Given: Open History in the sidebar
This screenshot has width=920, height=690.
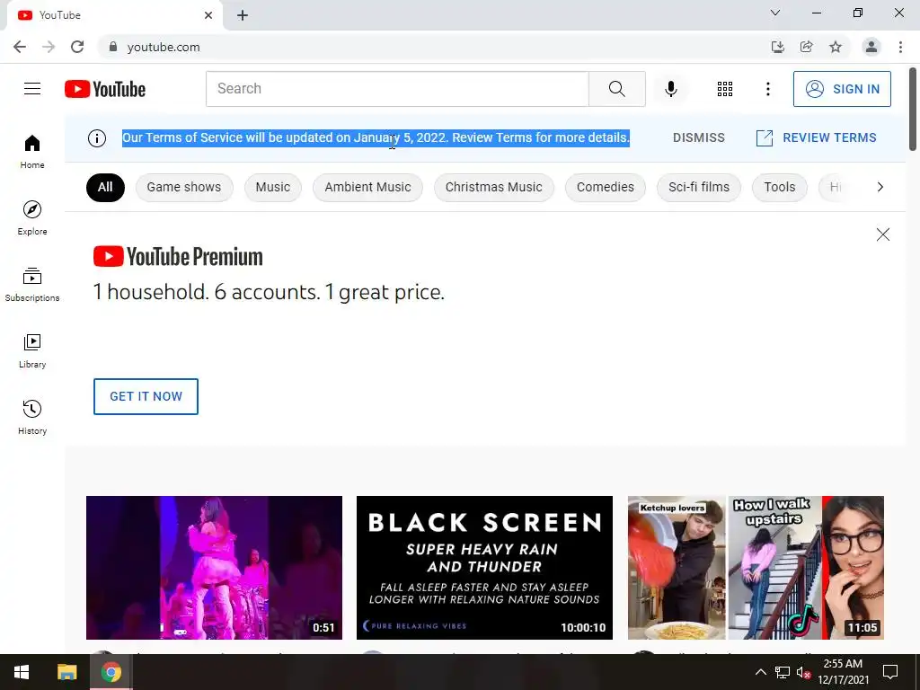Looking at the screenshot, I should click(x=32, y=417).
